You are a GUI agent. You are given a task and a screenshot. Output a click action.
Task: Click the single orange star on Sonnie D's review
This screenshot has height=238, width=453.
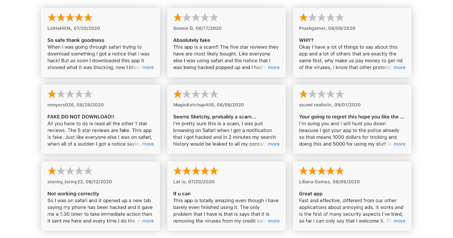pos(178,17)
